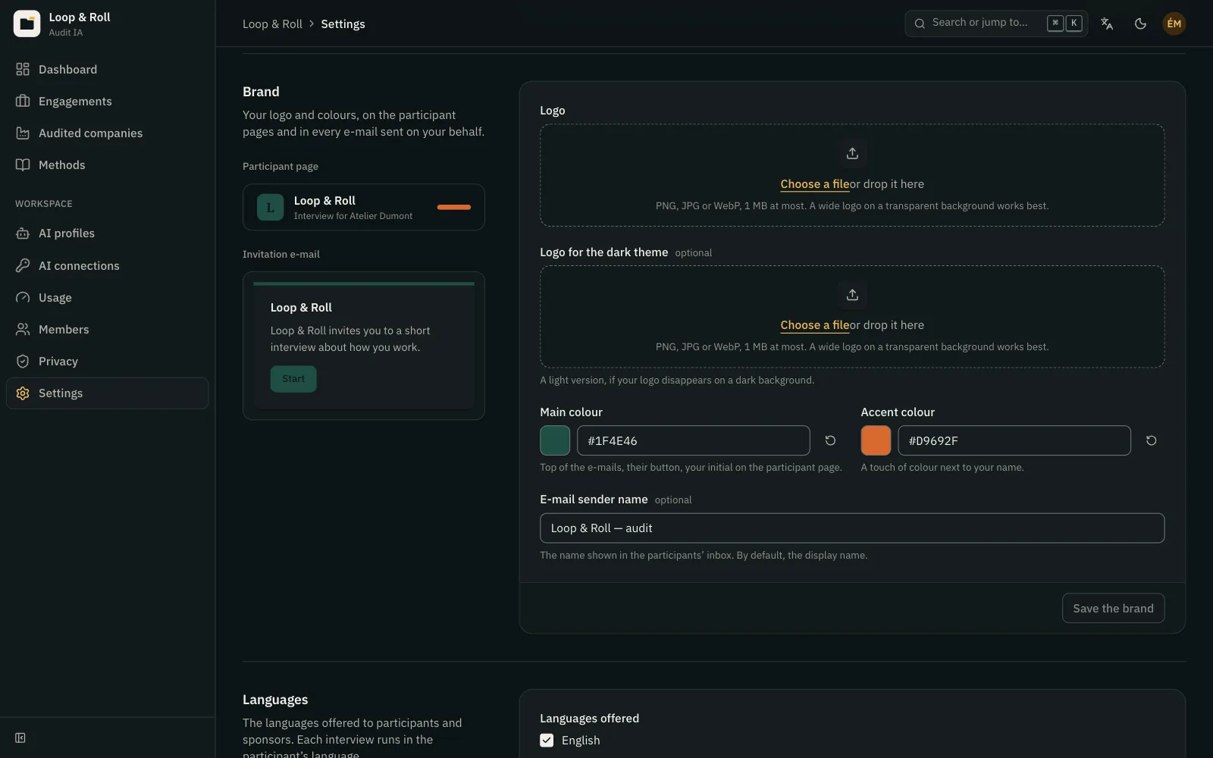The height and width of the screenshot is (758, 1213).
Task: Click Loop & Roll breadcrumb link
Action: [272, 24]
